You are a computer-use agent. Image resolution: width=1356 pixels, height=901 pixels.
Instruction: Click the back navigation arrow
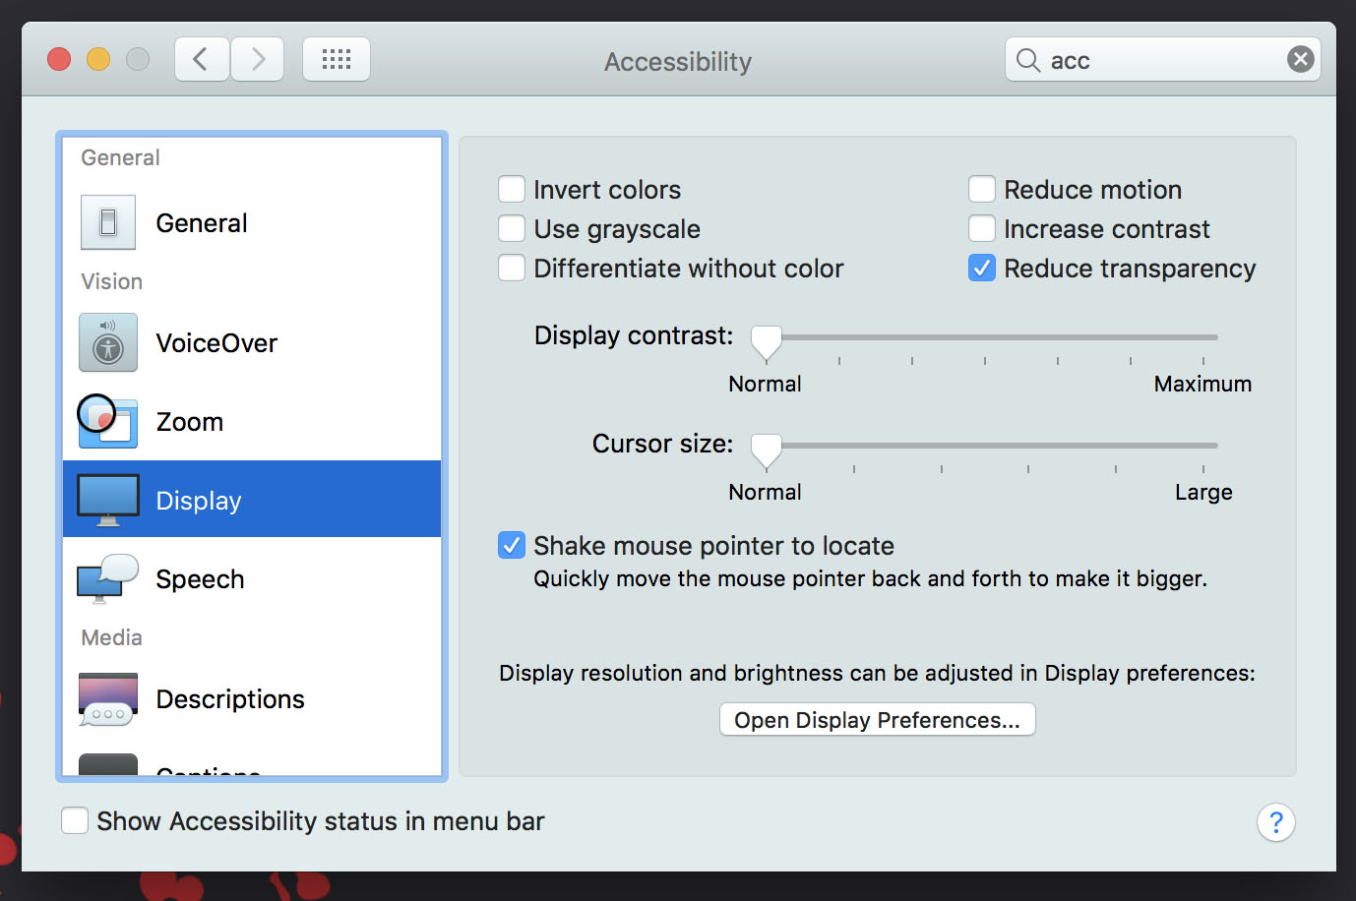(x=201, y=59)
